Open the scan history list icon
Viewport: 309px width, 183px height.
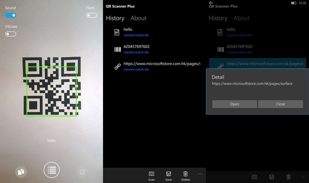[51, 170]
